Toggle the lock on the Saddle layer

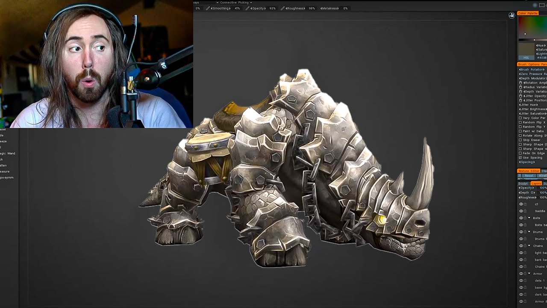click(x=525, y=211)
